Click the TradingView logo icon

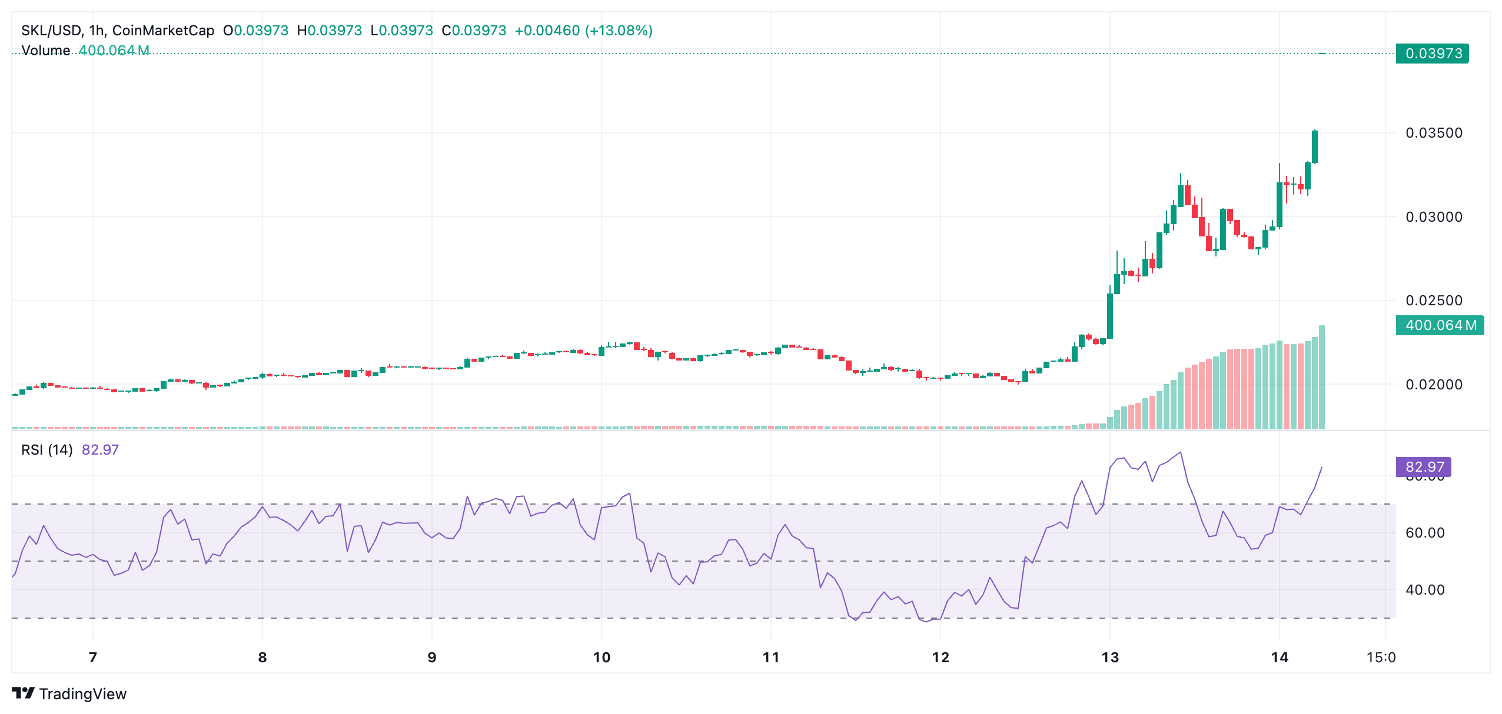click(24, 694)
